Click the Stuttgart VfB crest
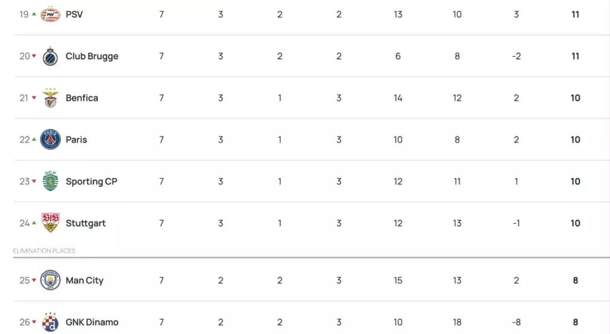The width and height of the screenshot is (610, 334). pyautogui.click(x=50, y=223)
